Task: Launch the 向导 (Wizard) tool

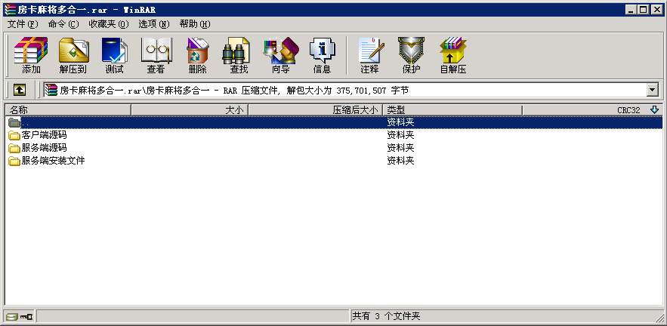Action: point(280,55)
